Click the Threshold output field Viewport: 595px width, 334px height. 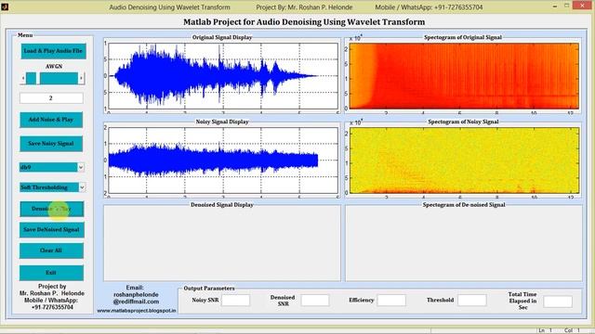click(472, 301)
